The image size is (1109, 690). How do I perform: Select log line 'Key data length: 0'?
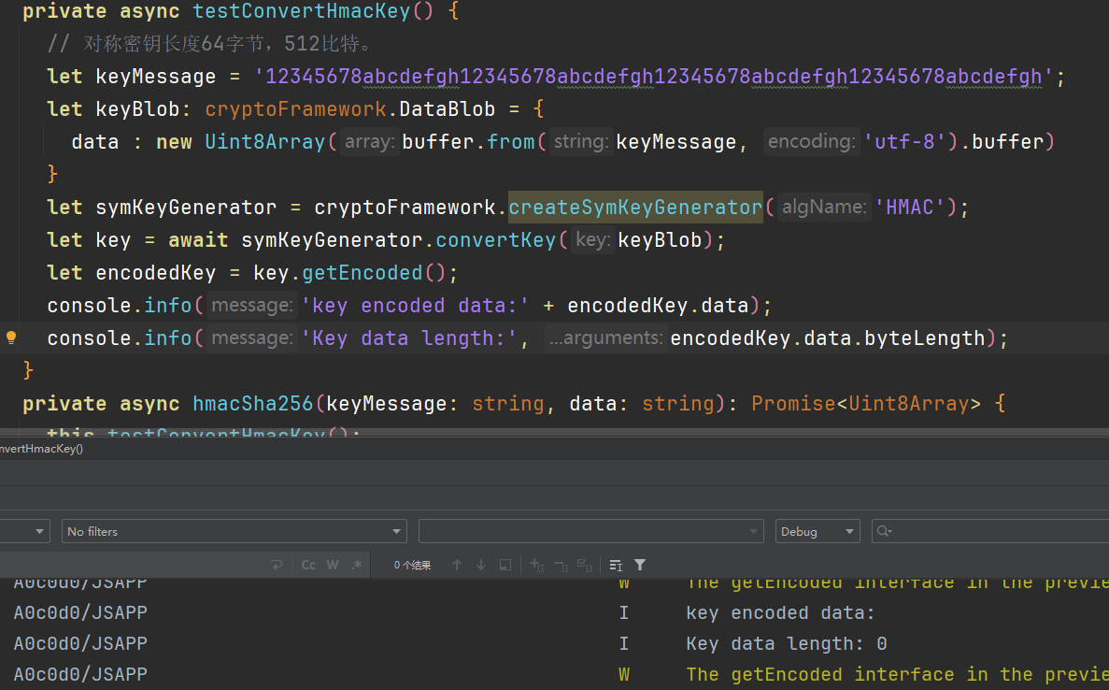coord(787,644)
